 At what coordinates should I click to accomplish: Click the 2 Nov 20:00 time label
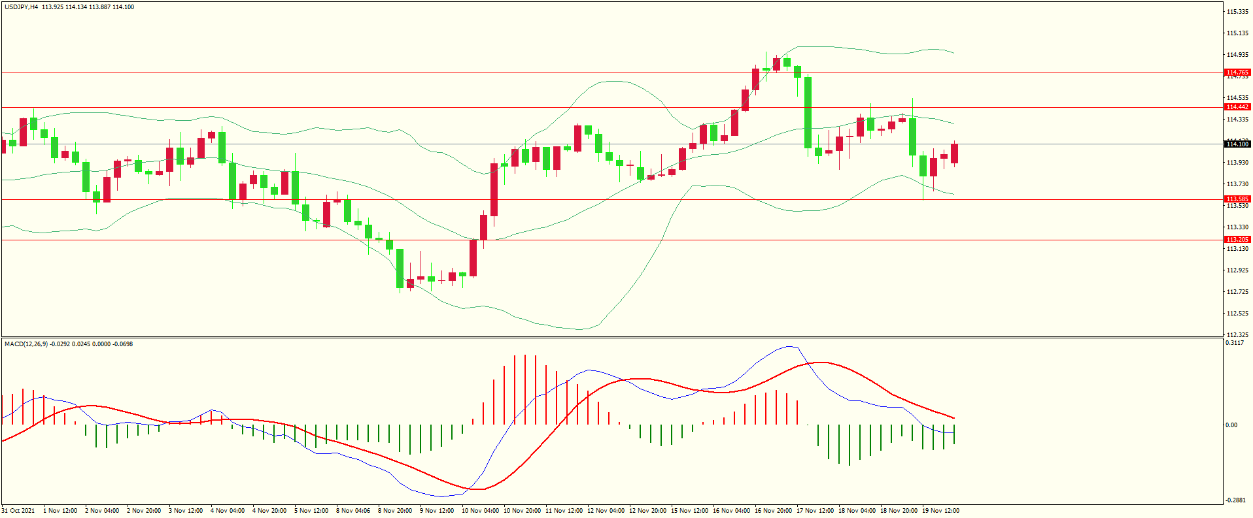(144, 511)
